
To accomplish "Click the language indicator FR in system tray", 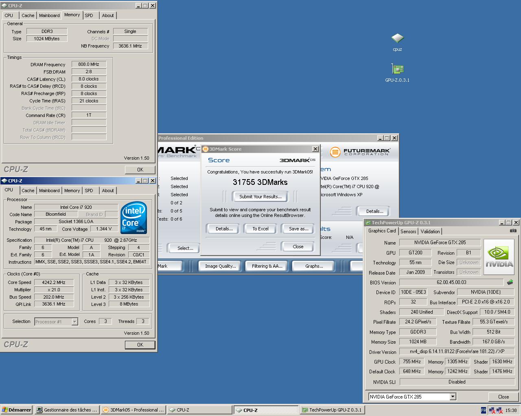I will [483, 410].
